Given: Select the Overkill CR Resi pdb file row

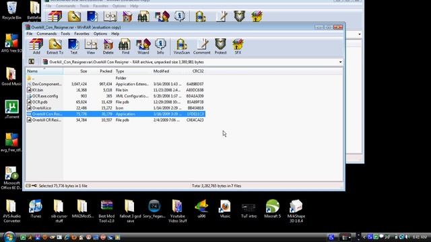Looking at the screenshot, I should tap(115, 120).
